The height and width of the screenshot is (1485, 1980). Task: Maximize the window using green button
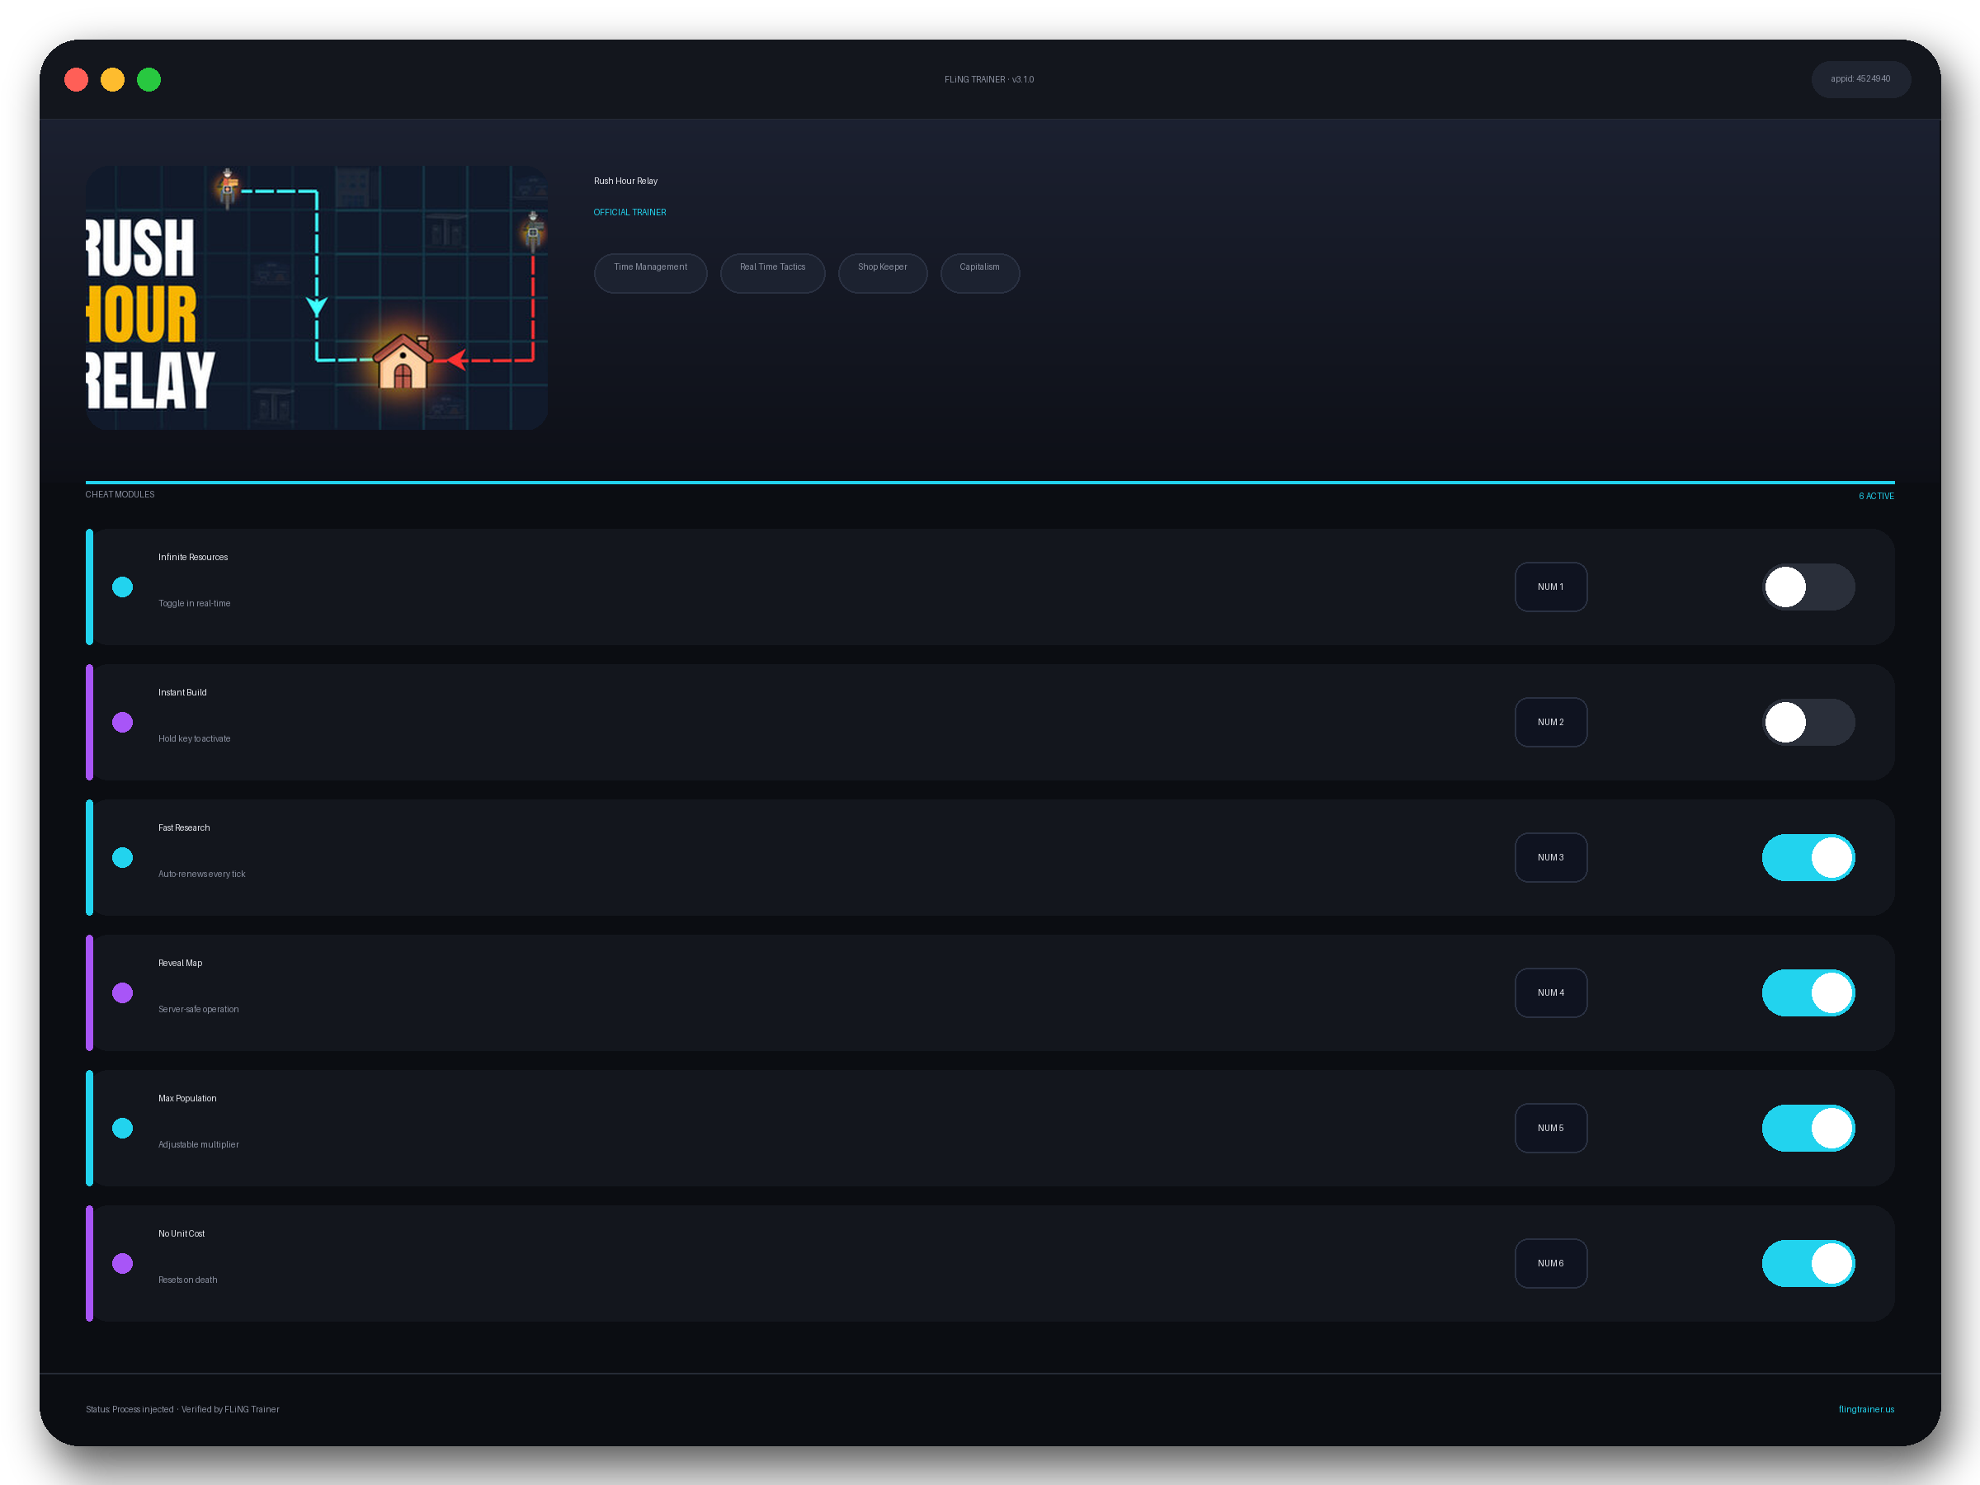coord(148,80)
